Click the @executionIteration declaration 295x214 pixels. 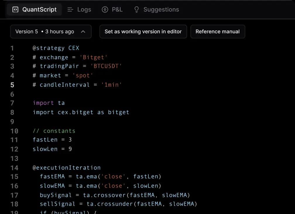(66, 168)
